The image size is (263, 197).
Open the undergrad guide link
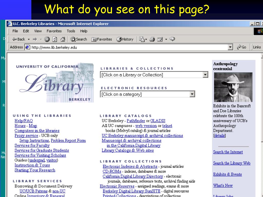[37, 160]
